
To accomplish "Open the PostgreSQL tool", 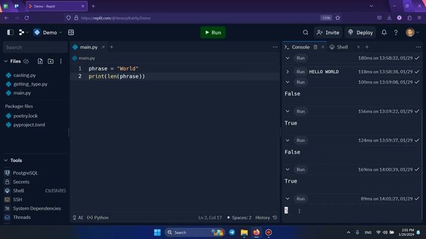I will 25,173.
